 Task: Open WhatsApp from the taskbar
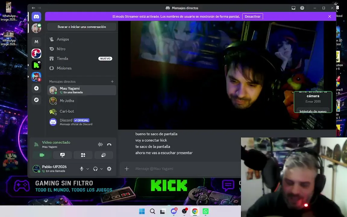[x=206, y=211]
